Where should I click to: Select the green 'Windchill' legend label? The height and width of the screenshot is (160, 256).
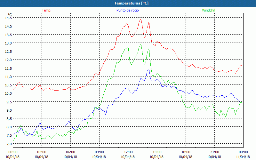[209, 10]
